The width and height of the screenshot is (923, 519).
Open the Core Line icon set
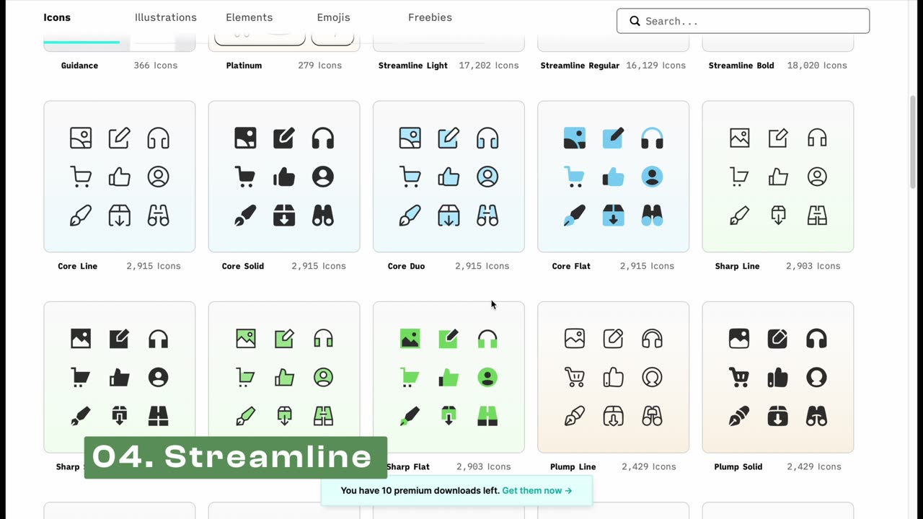tap(119, 177)
